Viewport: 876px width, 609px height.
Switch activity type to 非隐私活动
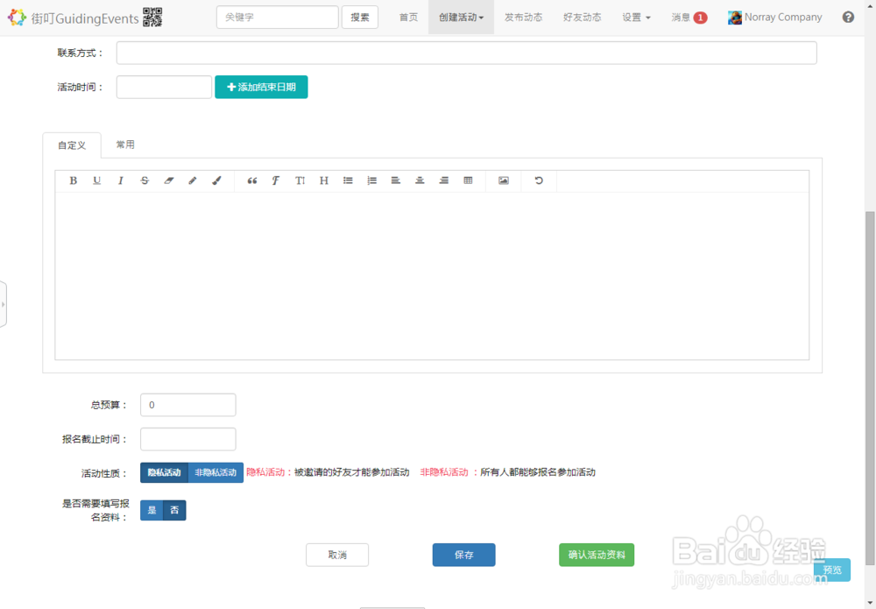point(215,472)
